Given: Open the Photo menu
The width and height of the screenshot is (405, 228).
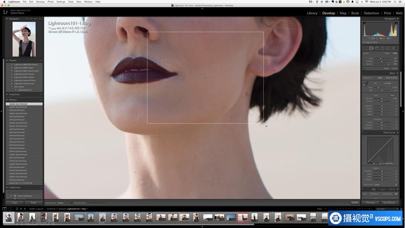Looking at the screenshot, I should [51, 2].
